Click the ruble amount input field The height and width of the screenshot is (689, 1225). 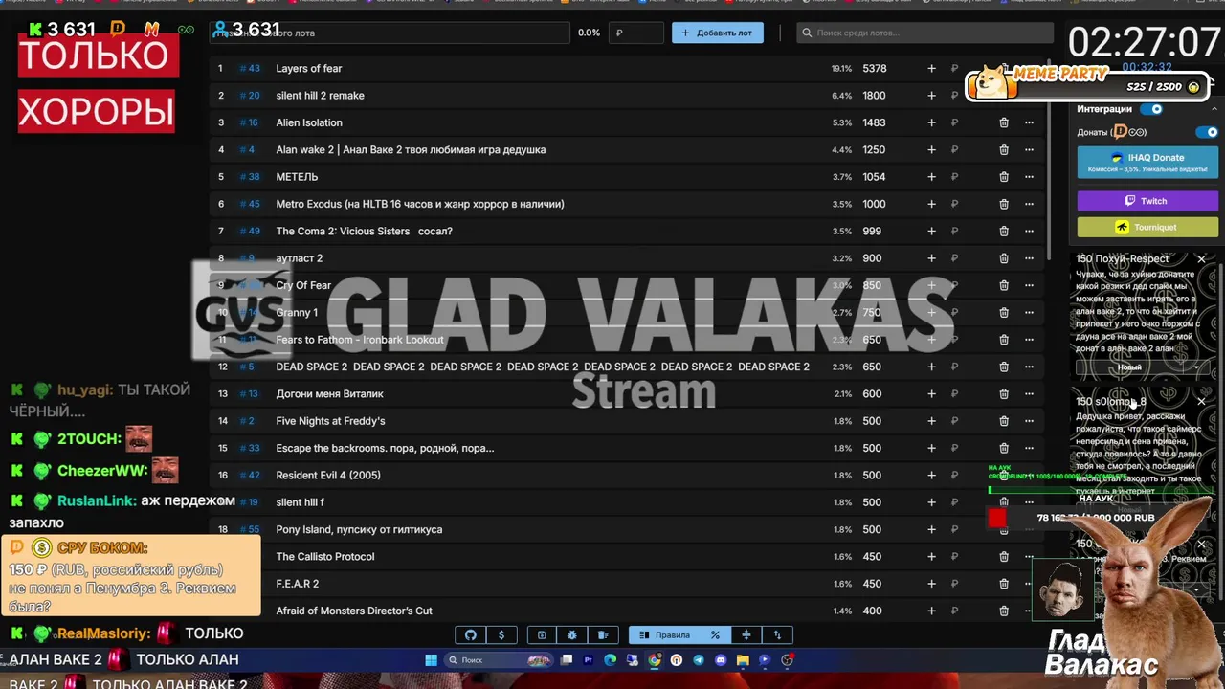click(x=637, y=33)
